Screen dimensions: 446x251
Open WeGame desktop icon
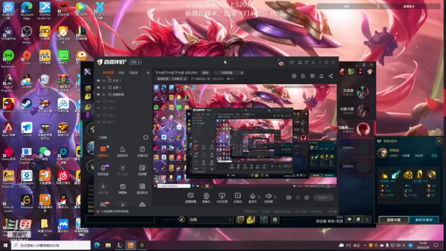coord(26,201)
